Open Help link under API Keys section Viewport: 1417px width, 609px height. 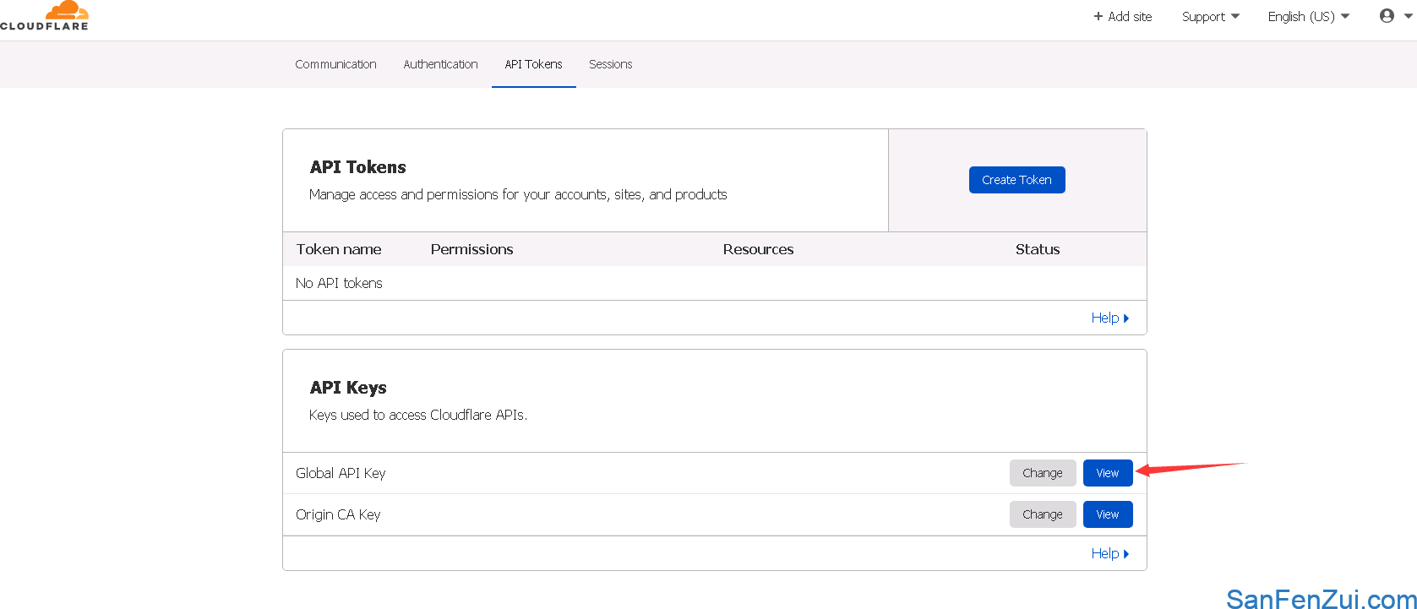(x=1109, y=553)
